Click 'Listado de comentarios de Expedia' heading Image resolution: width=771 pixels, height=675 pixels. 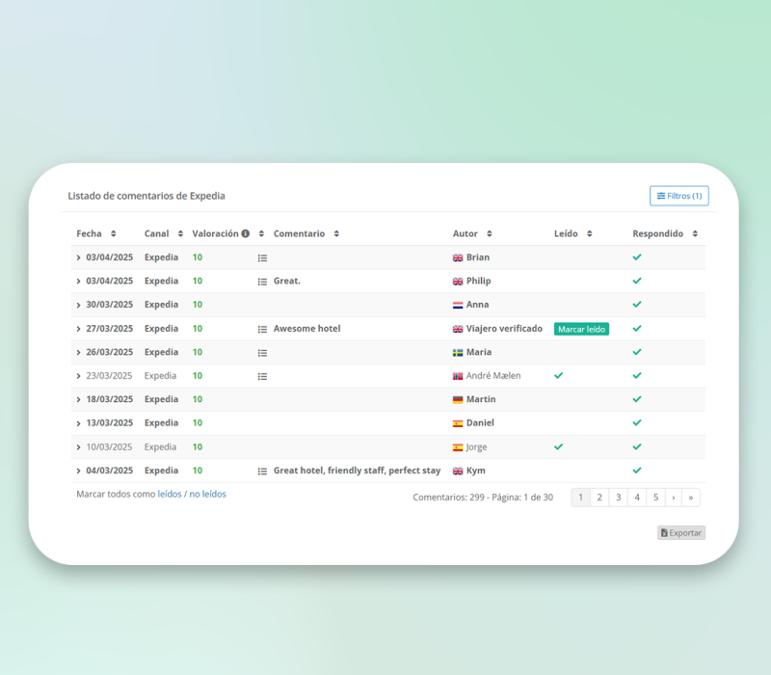point(146,196)
